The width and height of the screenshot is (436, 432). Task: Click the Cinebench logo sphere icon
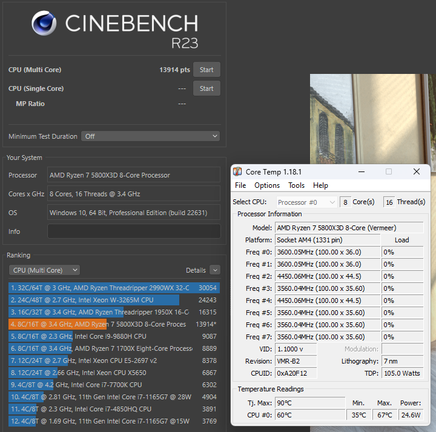(44, 23)
